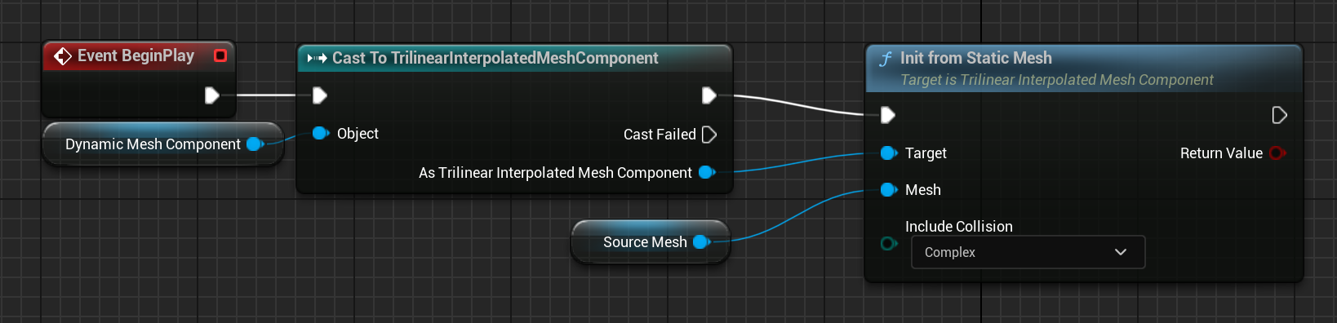Click the Cast node exec input pin

[320, 95]
